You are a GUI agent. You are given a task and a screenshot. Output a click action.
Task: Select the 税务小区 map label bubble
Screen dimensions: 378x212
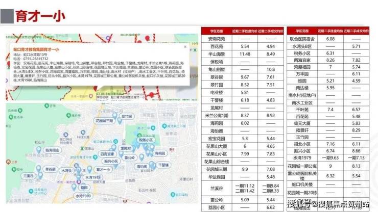click(146, 140)
